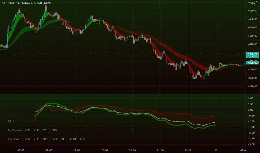Click the 19:00 time axis label
This screenshot has height=153, width=260.
(x=77, y=150)
